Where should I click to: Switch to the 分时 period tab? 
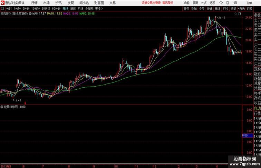click(x=9, y=9)
